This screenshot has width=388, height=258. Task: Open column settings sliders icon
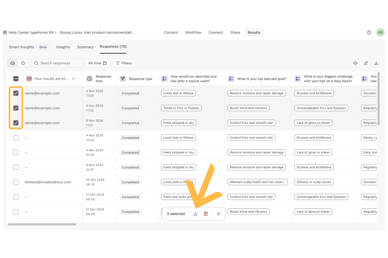tap(366, 63)
